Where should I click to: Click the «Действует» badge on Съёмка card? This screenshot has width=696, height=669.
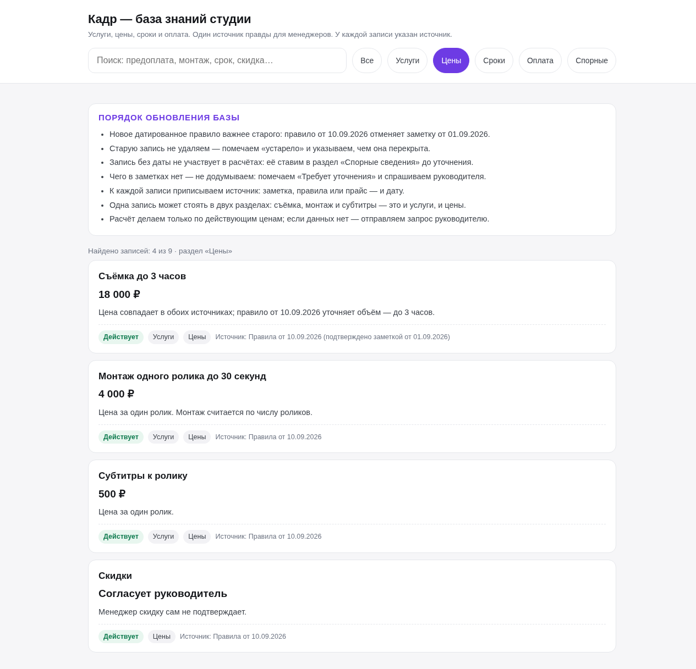click(121, 337)
